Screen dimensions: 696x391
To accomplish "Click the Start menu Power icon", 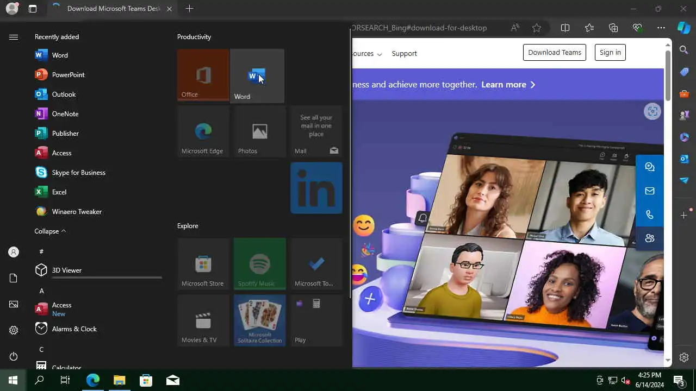I will tap(14, 356).
